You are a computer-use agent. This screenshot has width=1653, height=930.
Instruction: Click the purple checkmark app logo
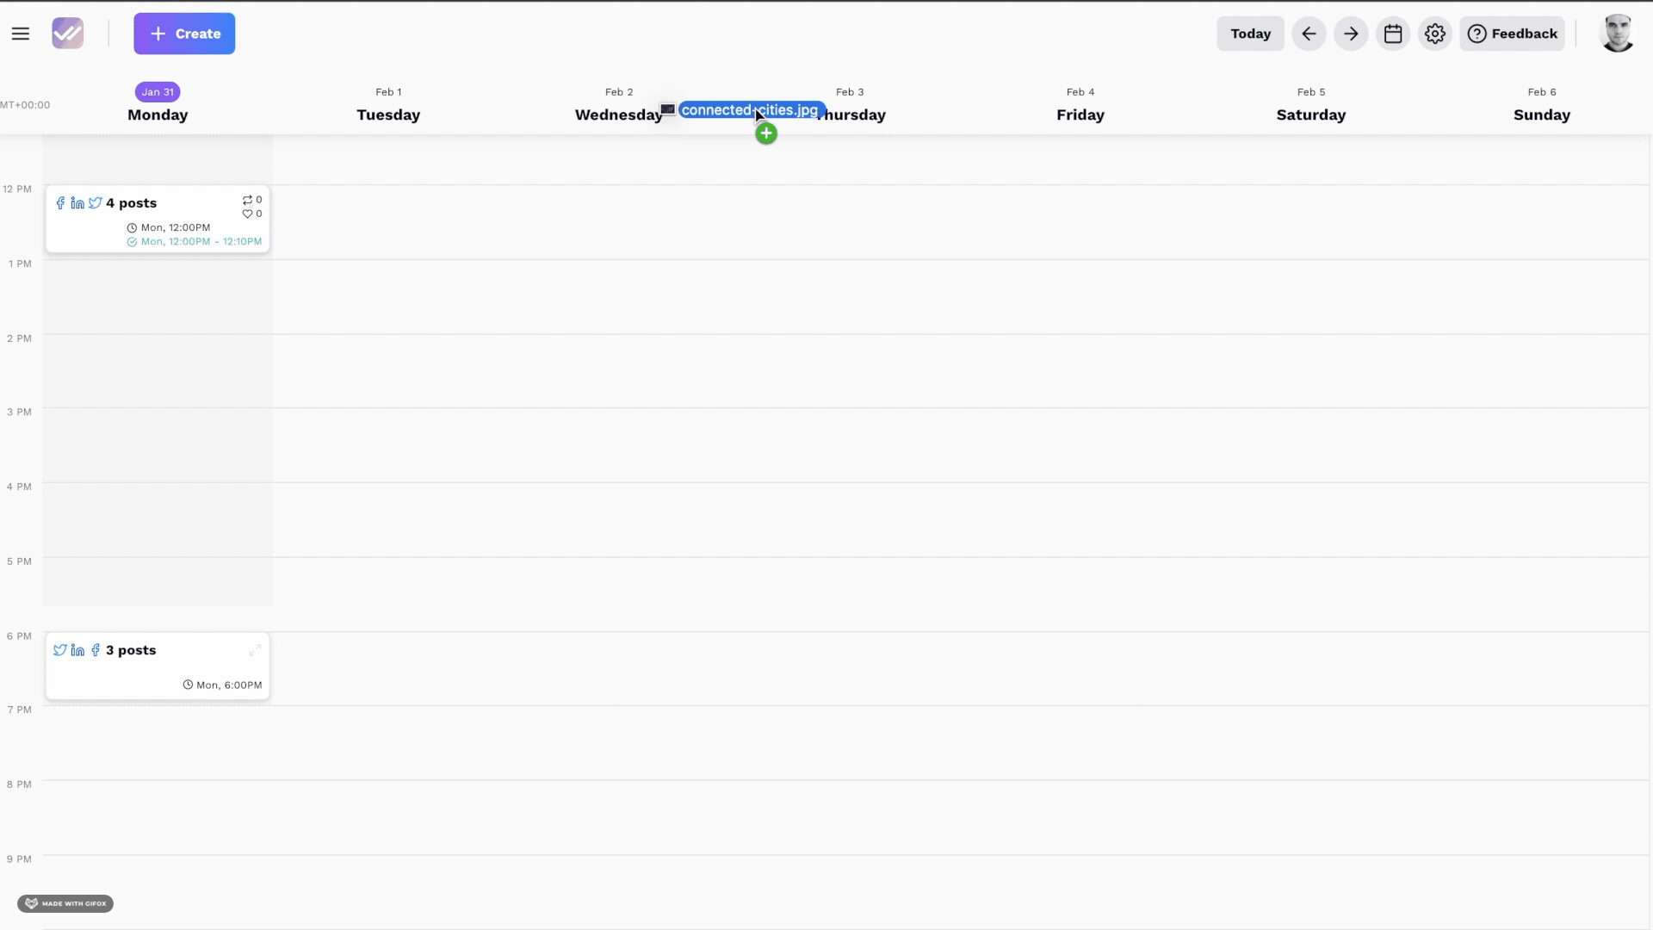click(67, 34)
